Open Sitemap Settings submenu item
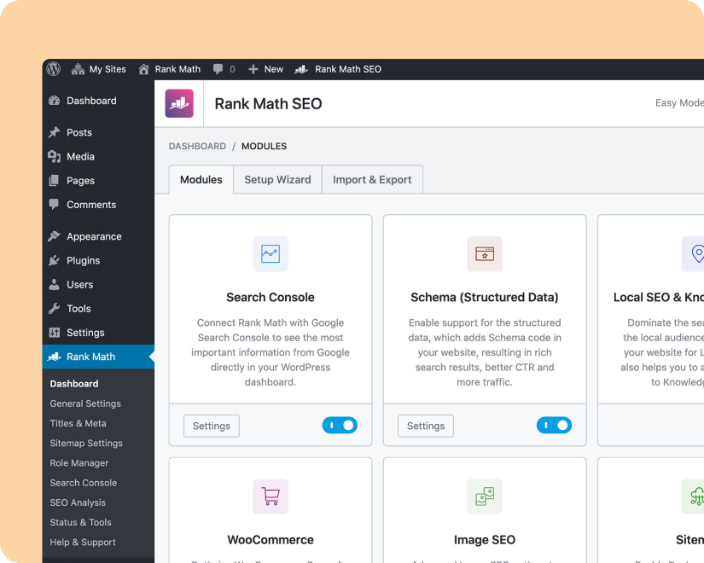 [86, 443]
